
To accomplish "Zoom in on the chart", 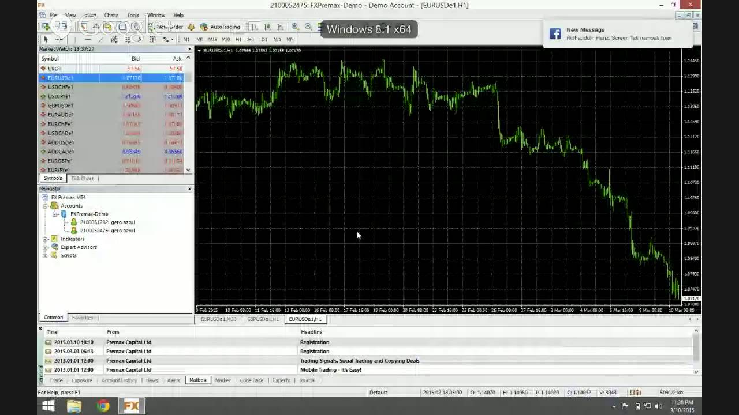I will (x=295, y=27).
